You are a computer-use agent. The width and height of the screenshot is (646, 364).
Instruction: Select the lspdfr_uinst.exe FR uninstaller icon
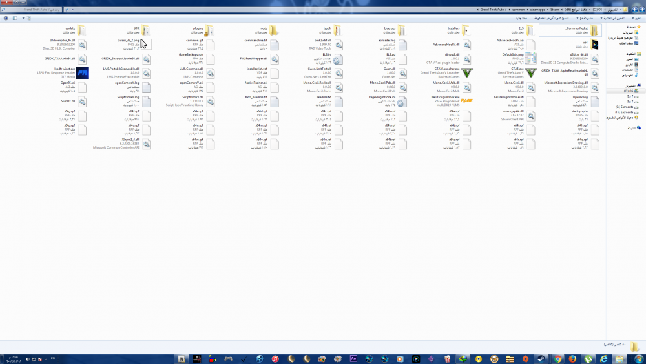pos(83,73)
